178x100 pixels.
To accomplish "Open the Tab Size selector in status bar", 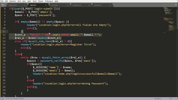I will click(157, 99).
